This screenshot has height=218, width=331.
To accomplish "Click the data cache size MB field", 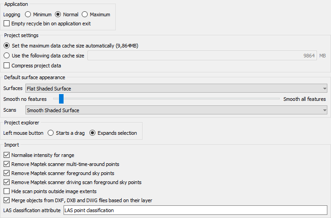I will click(x=202, y=56).
